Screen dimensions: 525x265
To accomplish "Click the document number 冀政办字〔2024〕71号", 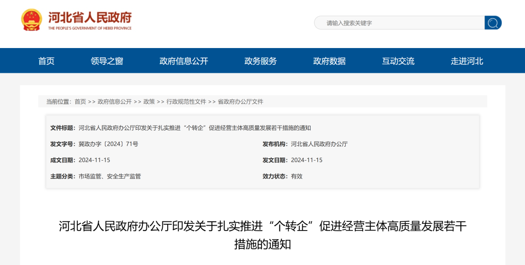I will 108,144.
